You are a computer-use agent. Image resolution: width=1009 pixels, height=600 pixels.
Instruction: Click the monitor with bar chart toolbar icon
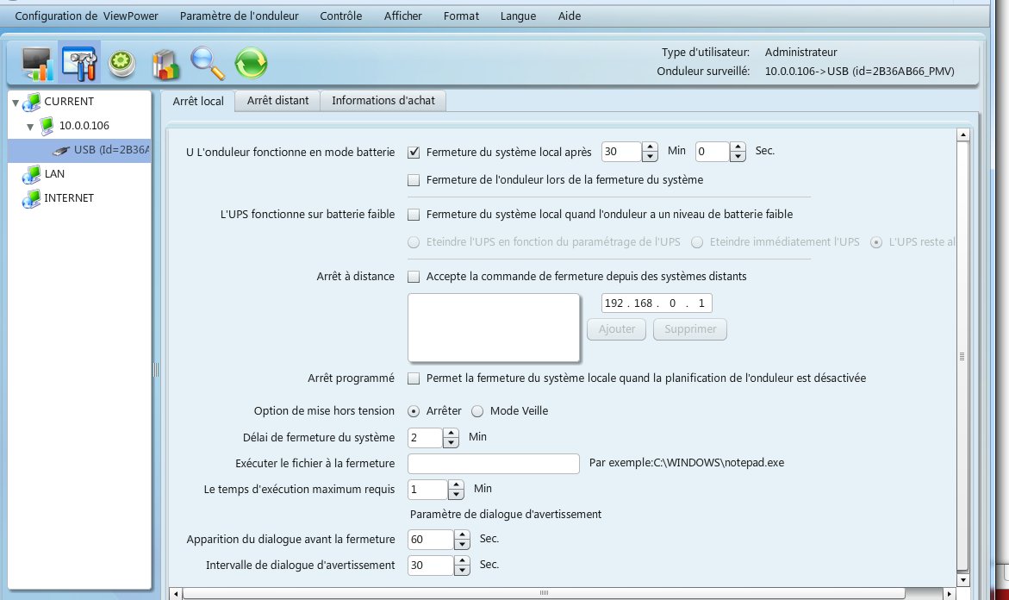pos(37,63)
